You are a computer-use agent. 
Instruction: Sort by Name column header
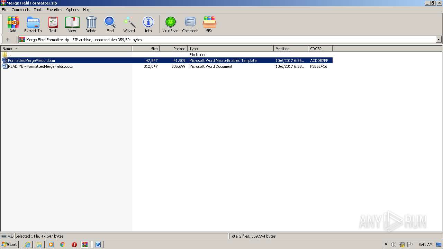(x=66, y=48)
